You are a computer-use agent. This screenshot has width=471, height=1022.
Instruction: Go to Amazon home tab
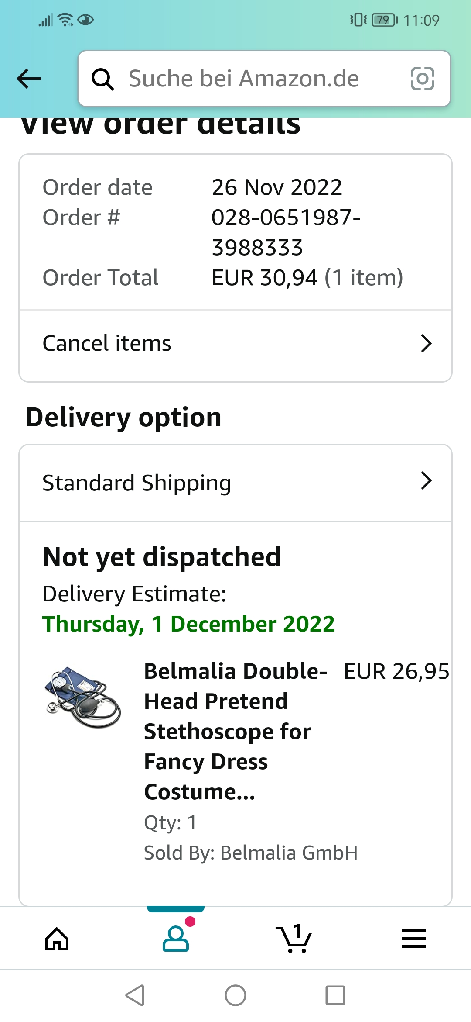[57, 939]
